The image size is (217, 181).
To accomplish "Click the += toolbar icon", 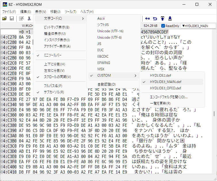I will pyautogui.click(x=147, y=18).
